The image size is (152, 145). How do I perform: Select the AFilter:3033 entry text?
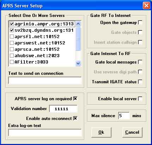(x=31, y=62)
